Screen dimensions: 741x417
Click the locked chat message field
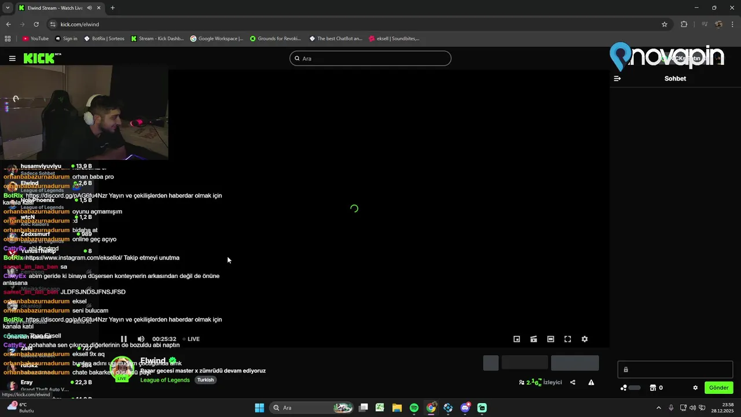[x=675, y=370]
